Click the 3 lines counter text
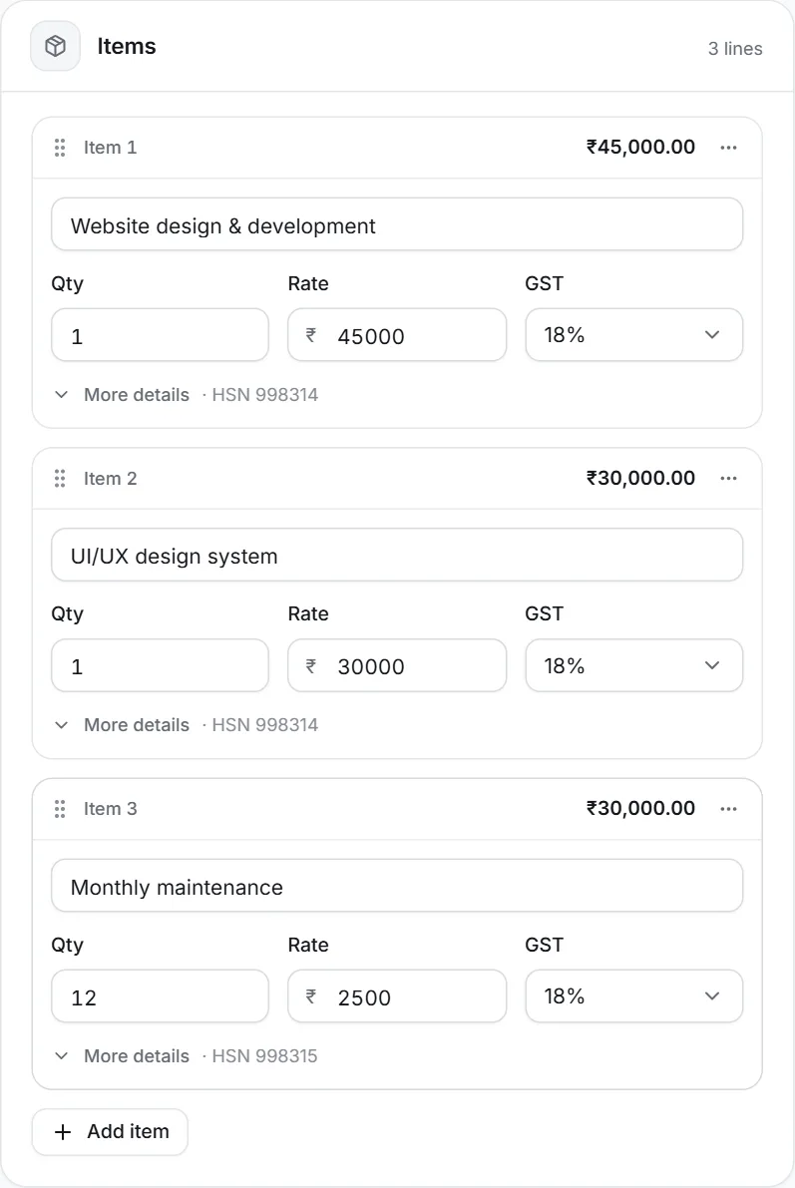795x1188 pixels. coord(735,49)
